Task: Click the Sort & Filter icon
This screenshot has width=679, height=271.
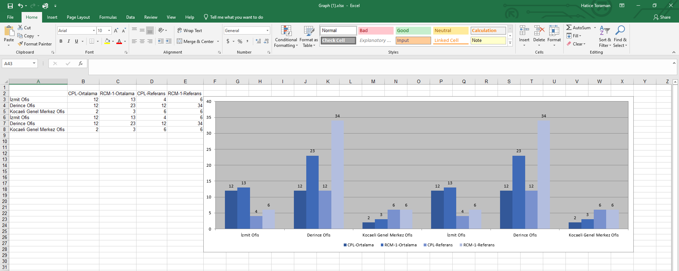Action: coord(605,36)
